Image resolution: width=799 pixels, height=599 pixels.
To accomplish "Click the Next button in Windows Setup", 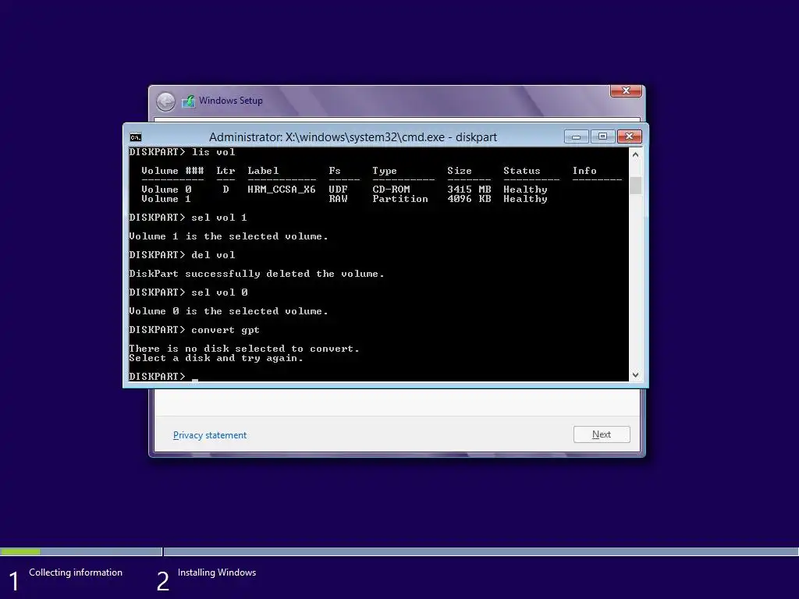I will click(602, 434).
